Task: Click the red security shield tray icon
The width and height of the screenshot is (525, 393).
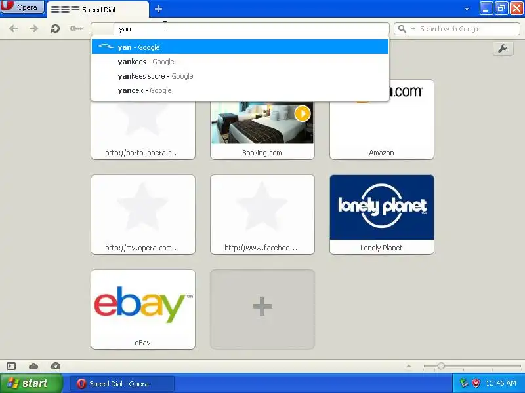Action: point(476,383)
